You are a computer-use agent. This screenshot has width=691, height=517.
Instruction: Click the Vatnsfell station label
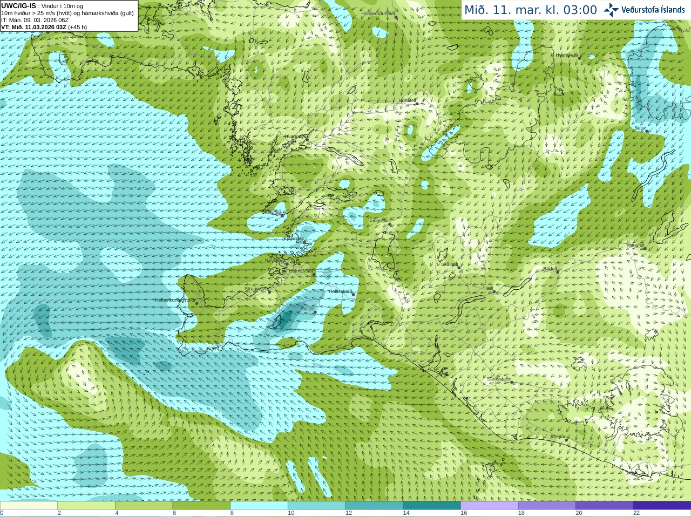[635, 244]
